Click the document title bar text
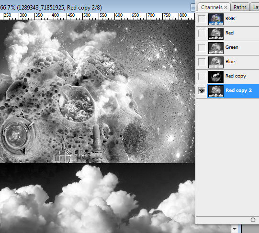The image size is (259, 233). point(51,8)
